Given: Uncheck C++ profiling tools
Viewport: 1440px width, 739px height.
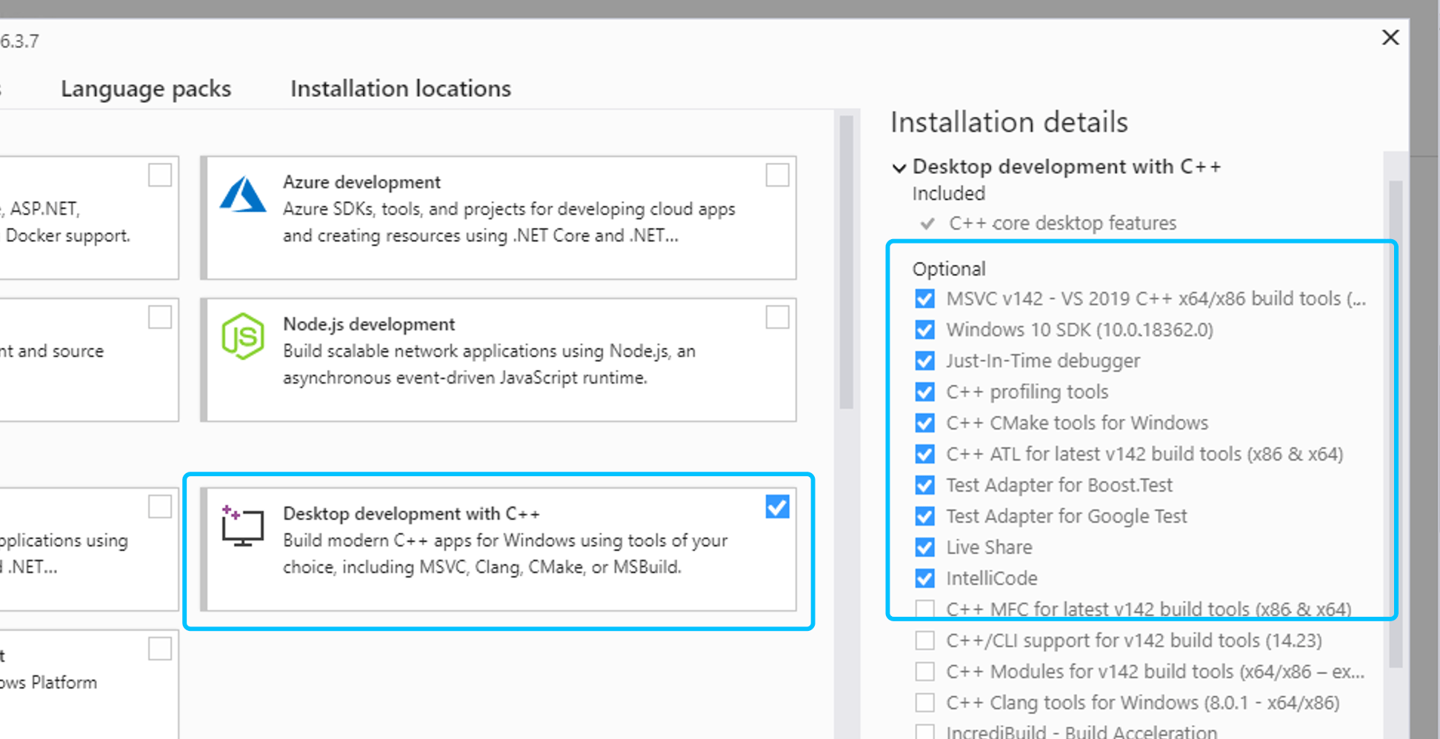Looking at the screenshot, I should coord(924,392).
